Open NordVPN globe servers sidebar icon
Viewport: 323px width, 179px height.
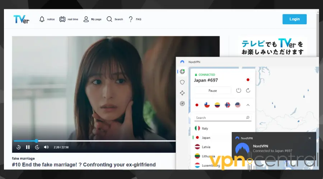click(x=182, y=72)
